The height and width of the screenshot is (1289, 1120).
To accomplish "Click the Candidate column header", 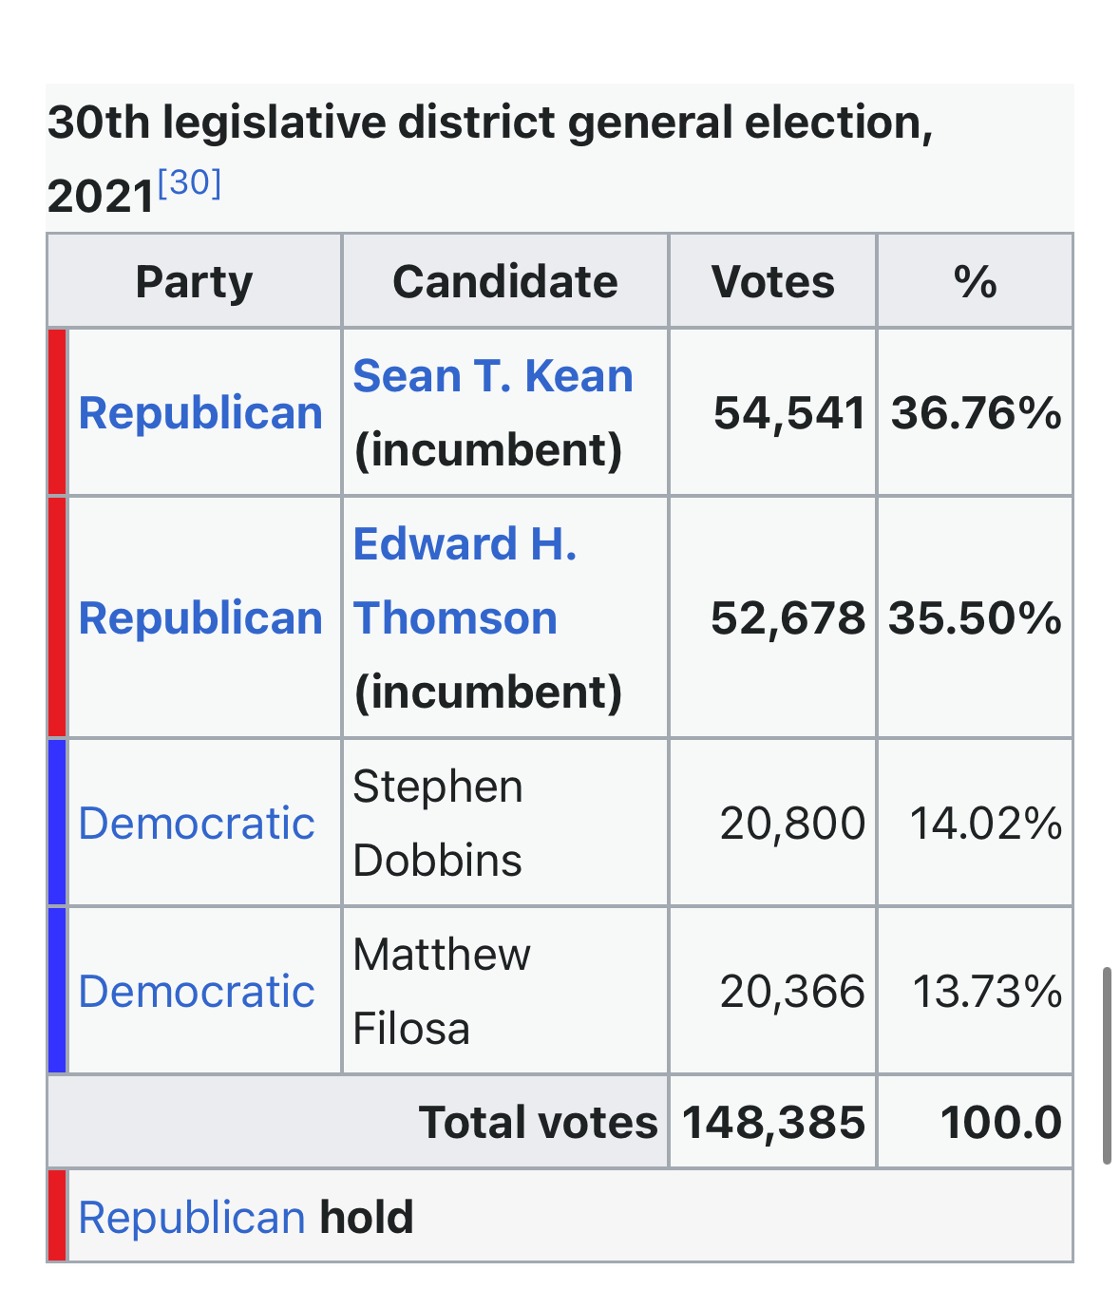I will 504,282.
